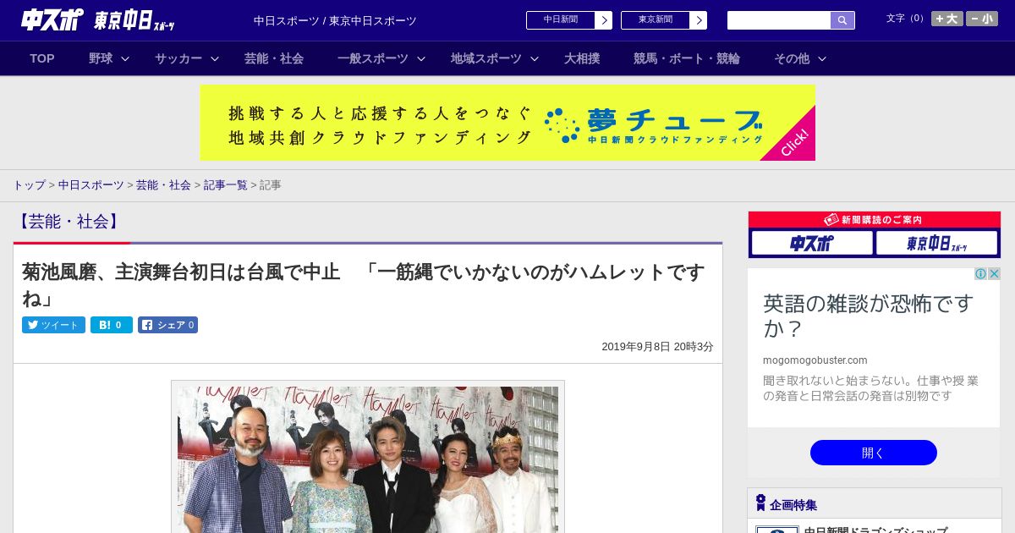
Task: Click 新聞購読のご案内 banner header
Action: 875,220
